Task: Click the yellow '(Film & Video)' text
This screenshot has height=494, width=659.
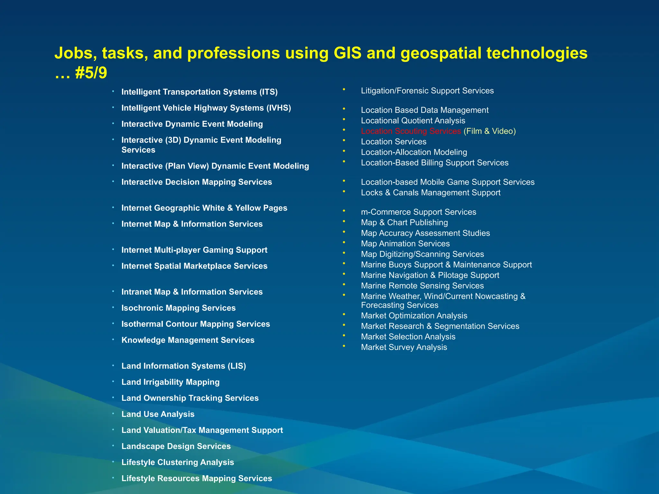Action: [489, 131]
